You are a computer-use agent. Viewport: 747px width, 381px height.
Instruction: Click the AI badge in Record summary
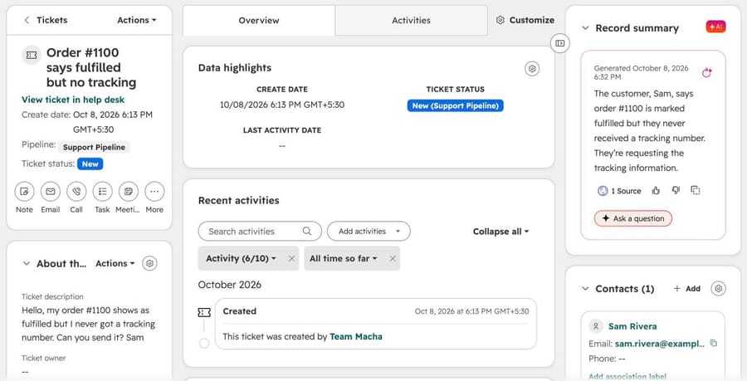pos(715,27)
